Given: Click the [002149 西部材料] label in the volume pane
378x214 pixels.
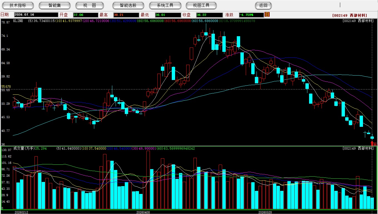Looking at the screenshot, I should 358,148.
